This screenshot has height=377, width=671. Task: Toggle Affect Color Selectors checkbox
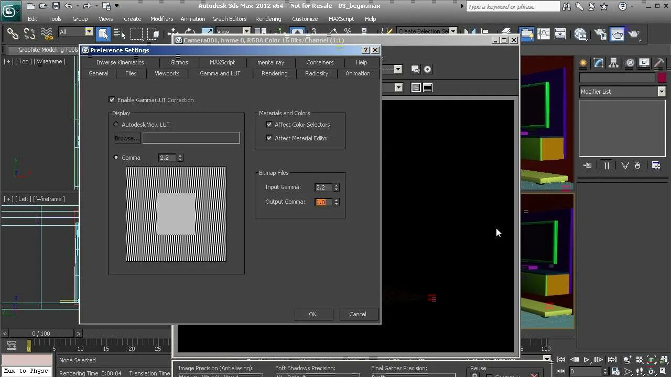[269, 124]
